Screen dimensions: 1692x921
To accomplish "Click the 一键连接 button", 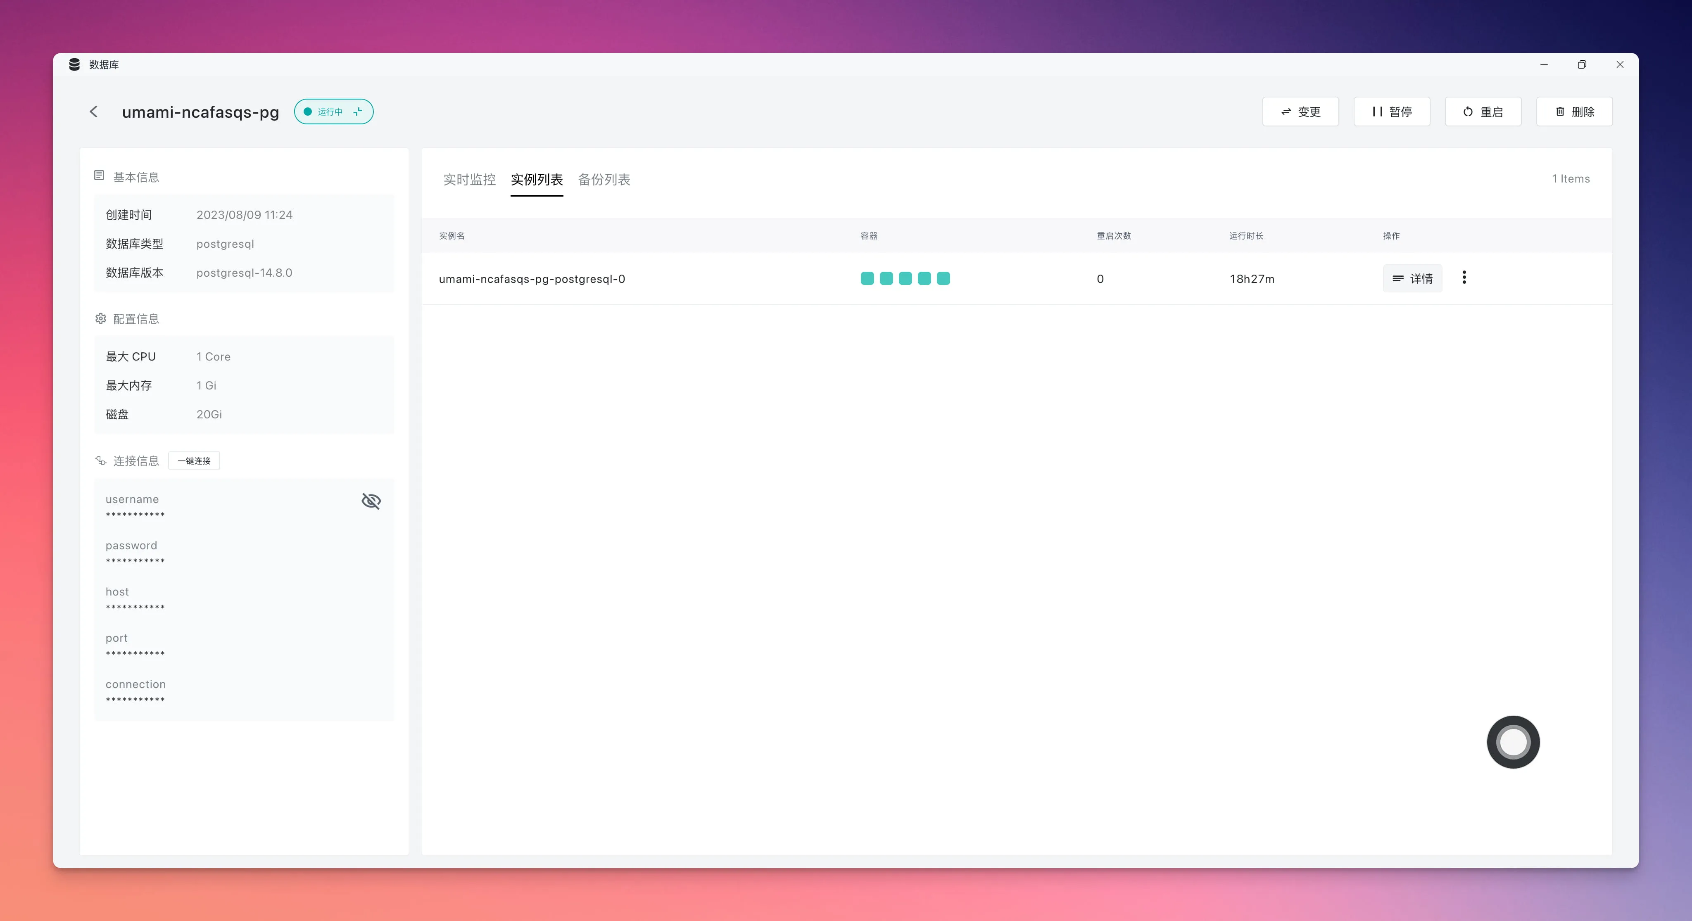I will click(x=194, y=460).
